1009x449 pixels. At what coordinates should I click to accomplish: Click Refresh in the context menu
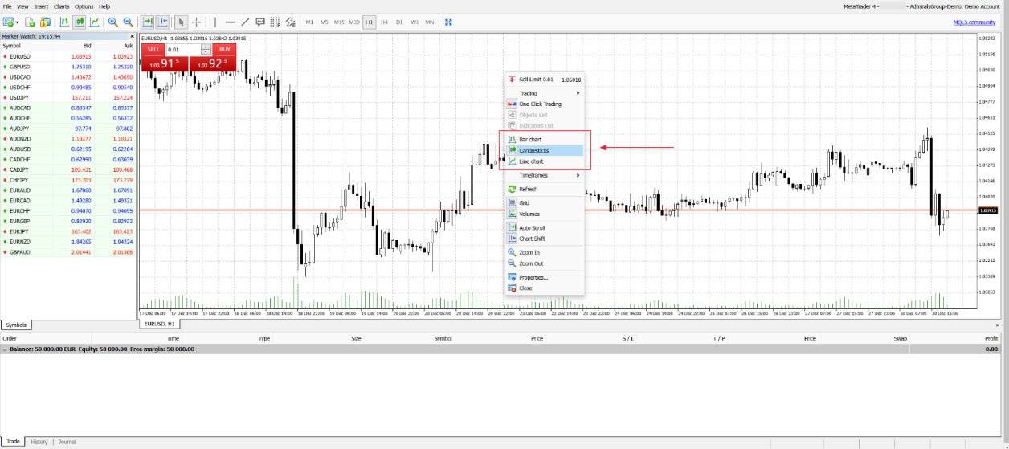click(545, 189)
